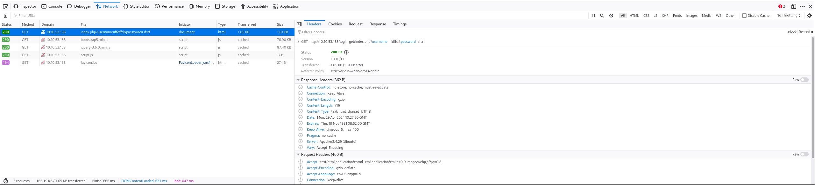Toggle Raw for Request Headers
The width and height of the screenshot is (815, 185).
coord(804,154)
